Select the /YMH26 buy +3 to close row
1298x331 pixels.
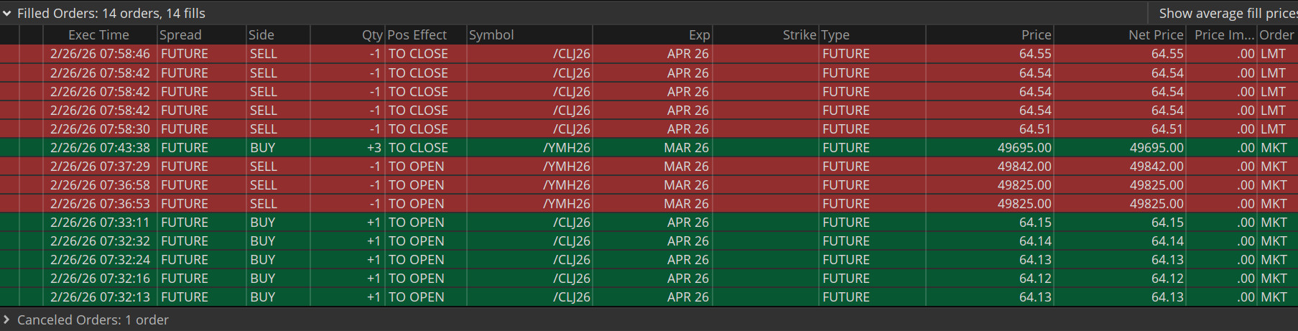(649, 147)
